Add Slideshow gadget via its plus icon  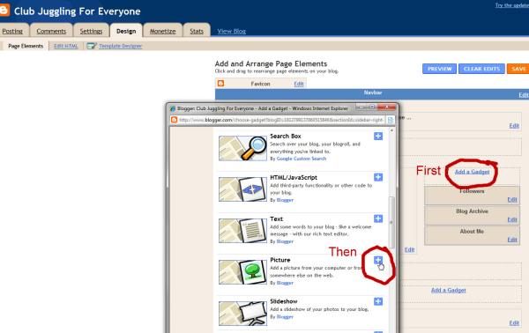pos(378,301)
